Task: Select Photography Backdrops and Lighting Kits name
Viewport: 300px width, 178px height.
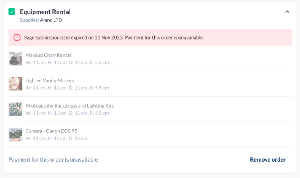Action: 70,105
